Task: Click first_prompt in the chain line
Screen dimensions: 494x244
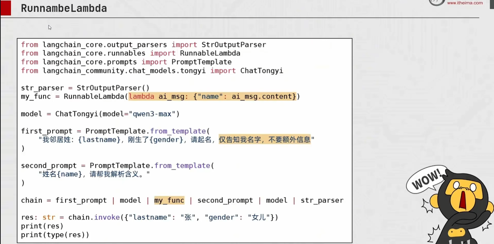Action: coord(81,200)
